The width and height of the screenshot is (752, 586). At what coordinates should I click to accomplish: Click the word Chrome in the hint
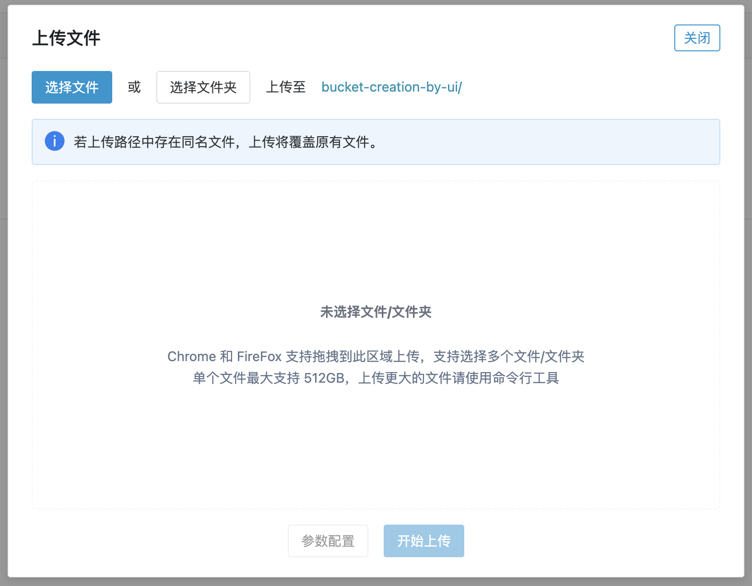pyautogui.click(x=191, y=357)
